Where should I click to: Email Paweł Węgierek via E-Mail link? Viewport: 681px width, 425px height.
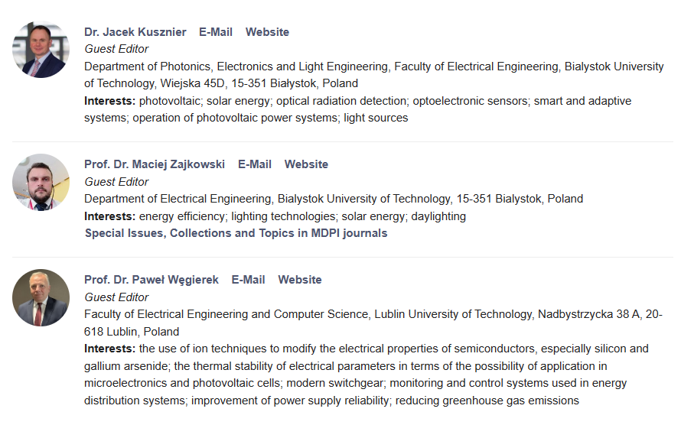[x=249, y=280]
